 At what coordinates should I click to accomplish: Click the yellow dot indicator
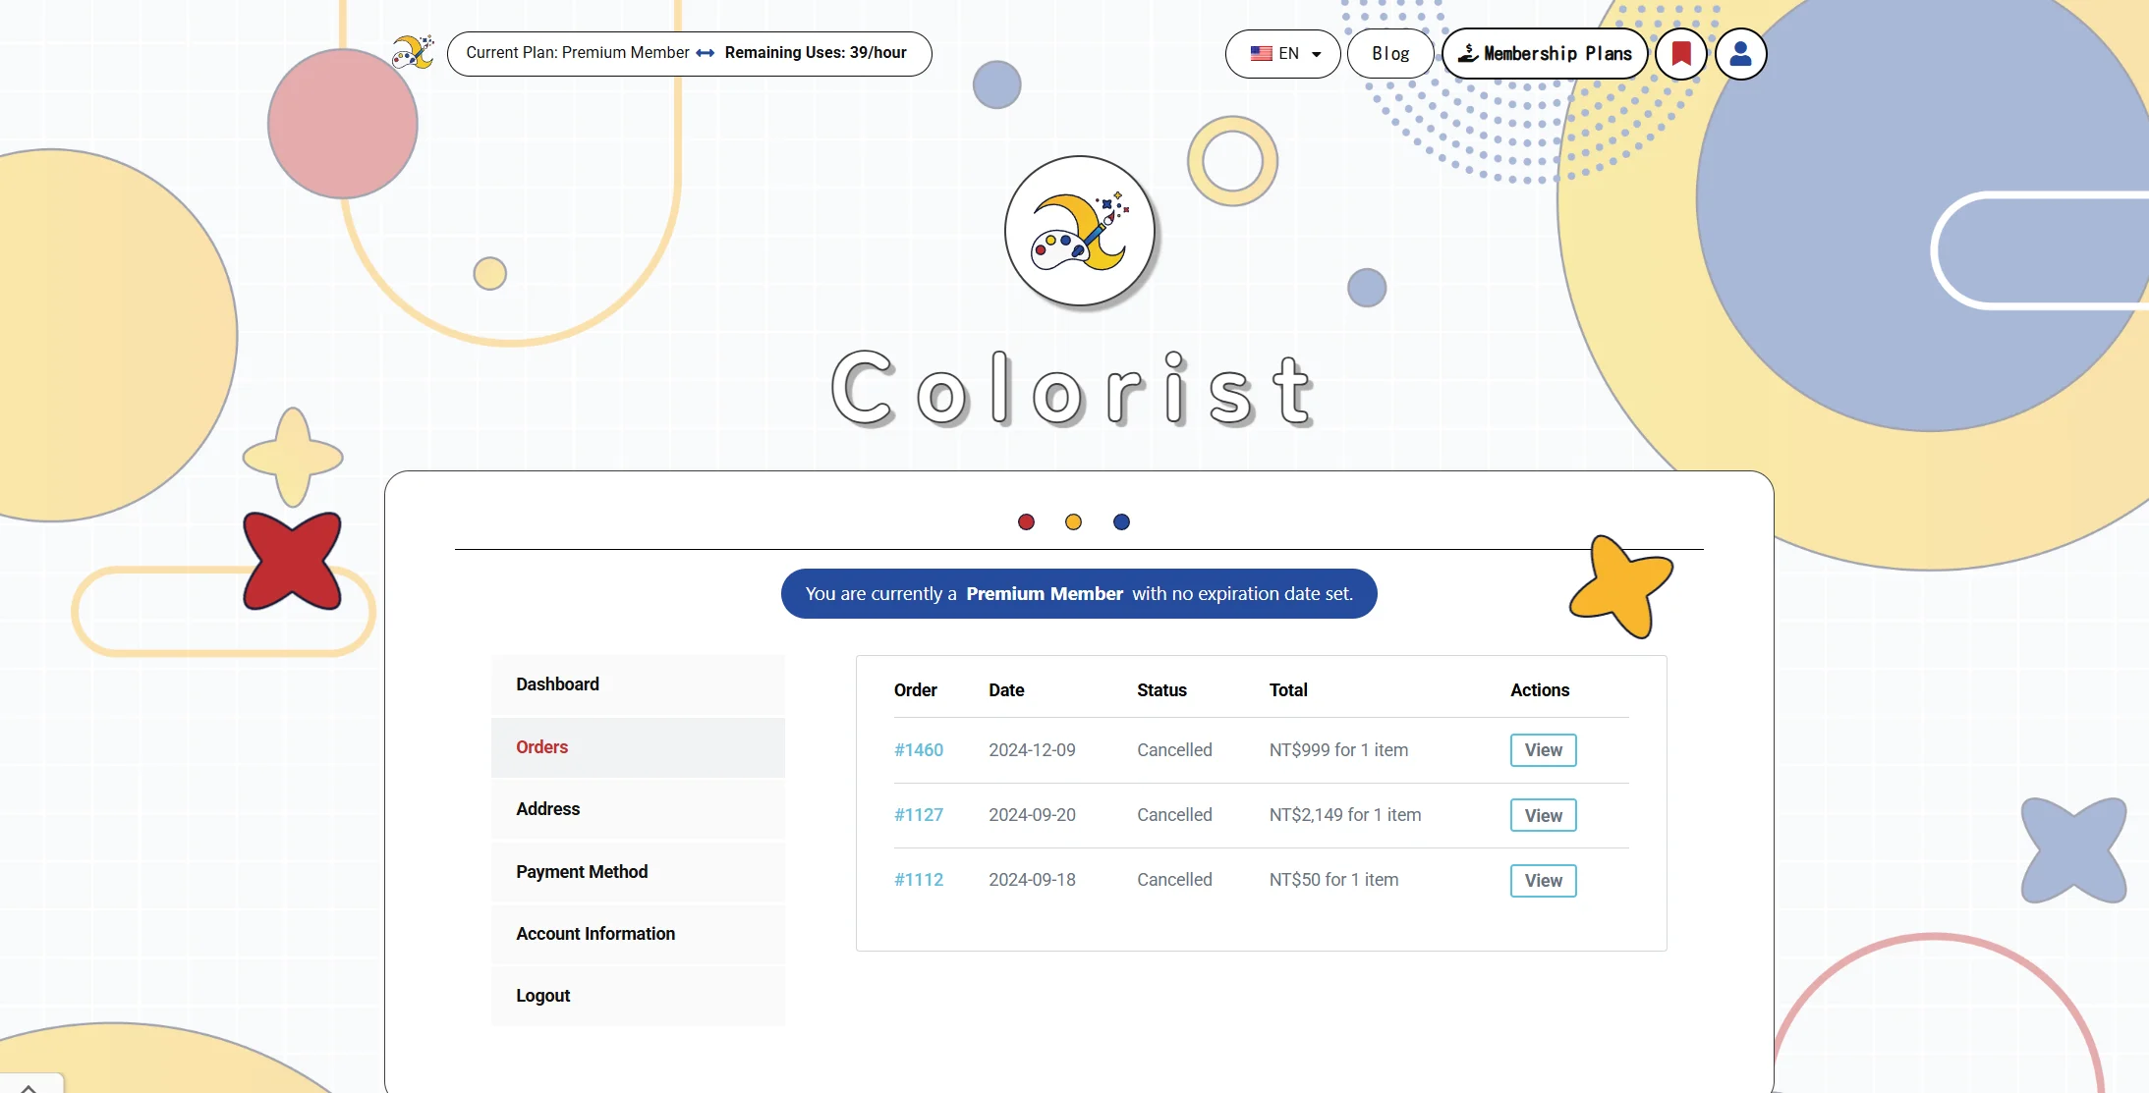click(1073, 521)
